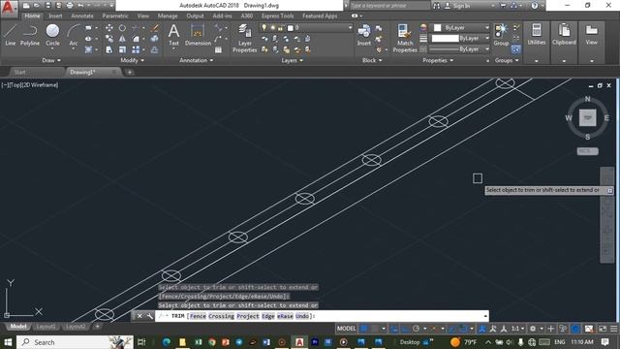Toggle polar tracking in status bar
620x349 pixels.
point(416,329)
